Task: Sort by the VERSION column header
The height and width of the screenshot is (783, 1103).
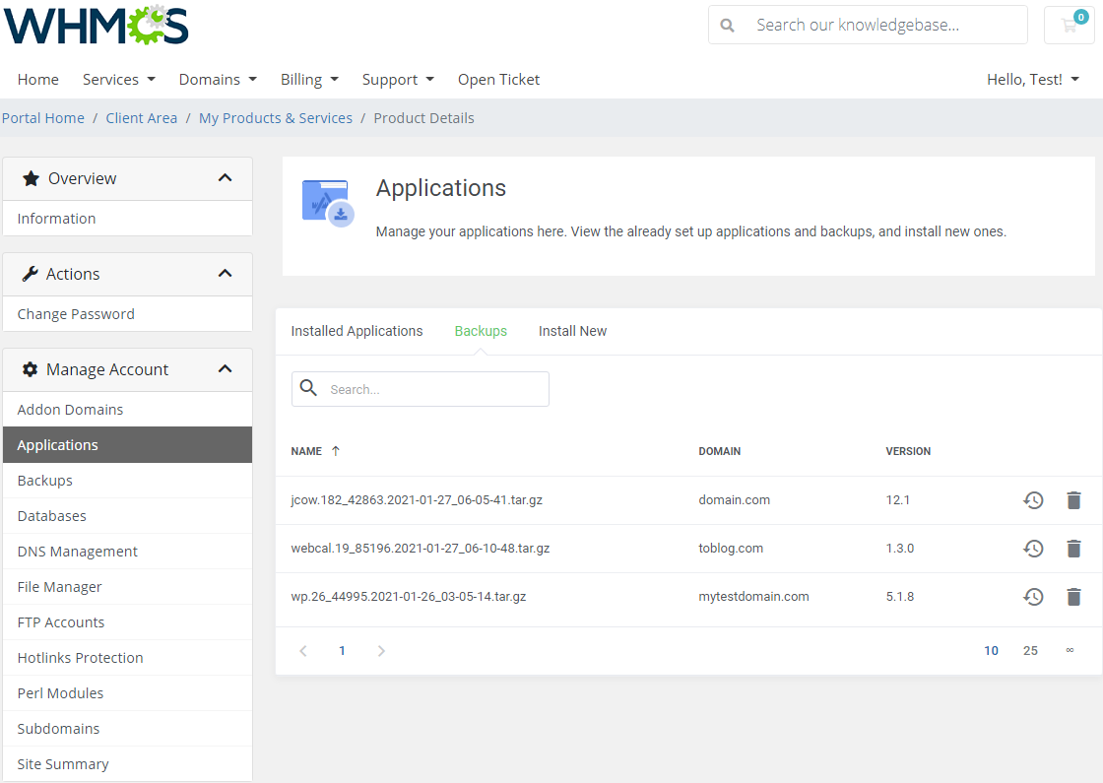Action: point(908,452)
